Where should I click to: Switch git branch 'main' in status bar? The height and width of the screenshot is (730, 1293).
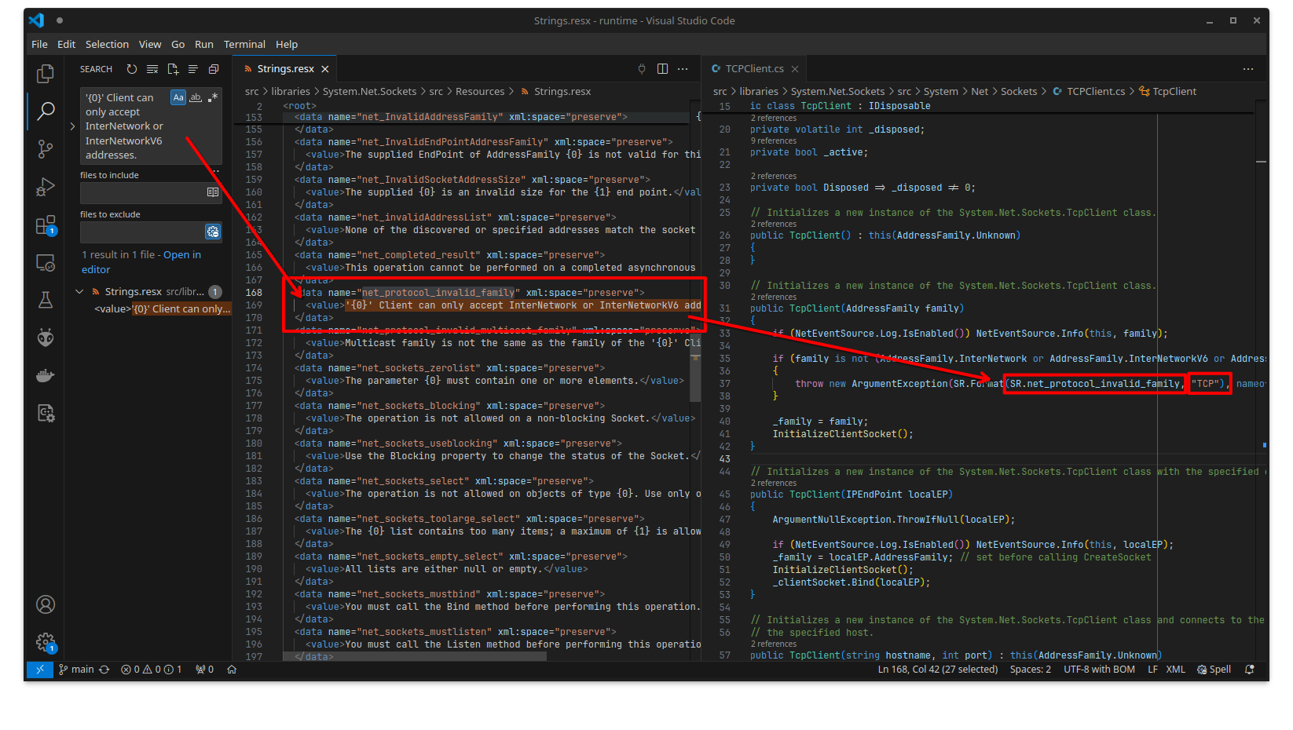tap(76, 670)
